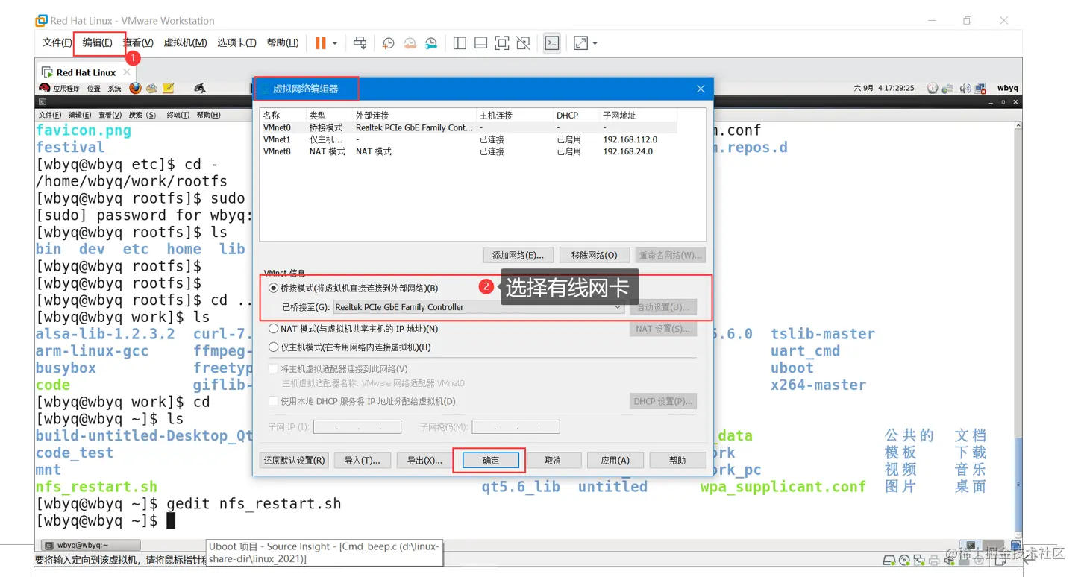Toggle the library sidebar panel icon
1081x577 pixels.
click(460, 43)
